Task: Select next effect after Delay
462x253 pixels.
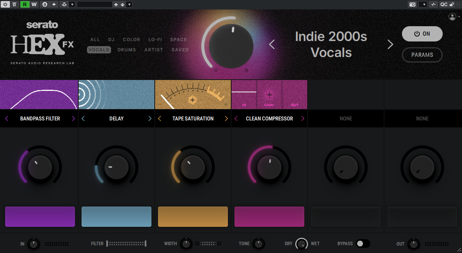Action: click(150, 119)
